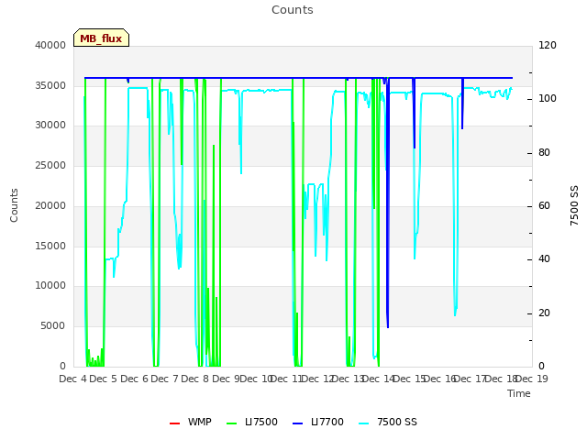The image size is (587, 440).
Task: Click the 7500 SS trough near Dec 16
Action: [x=455, y=315]
